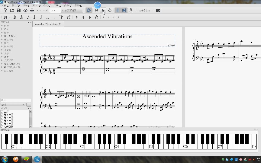
Task: Toggle note input mode (N icon)
Action: [x=5, y=17]
